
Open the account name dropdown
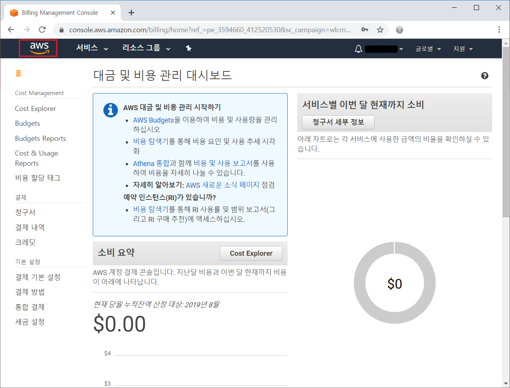384,49
